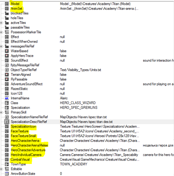Image resolution: width=174 pixels, height=176 pixels.
Task: Click the reference icon beside Model
Action: [x=7, y=4]
